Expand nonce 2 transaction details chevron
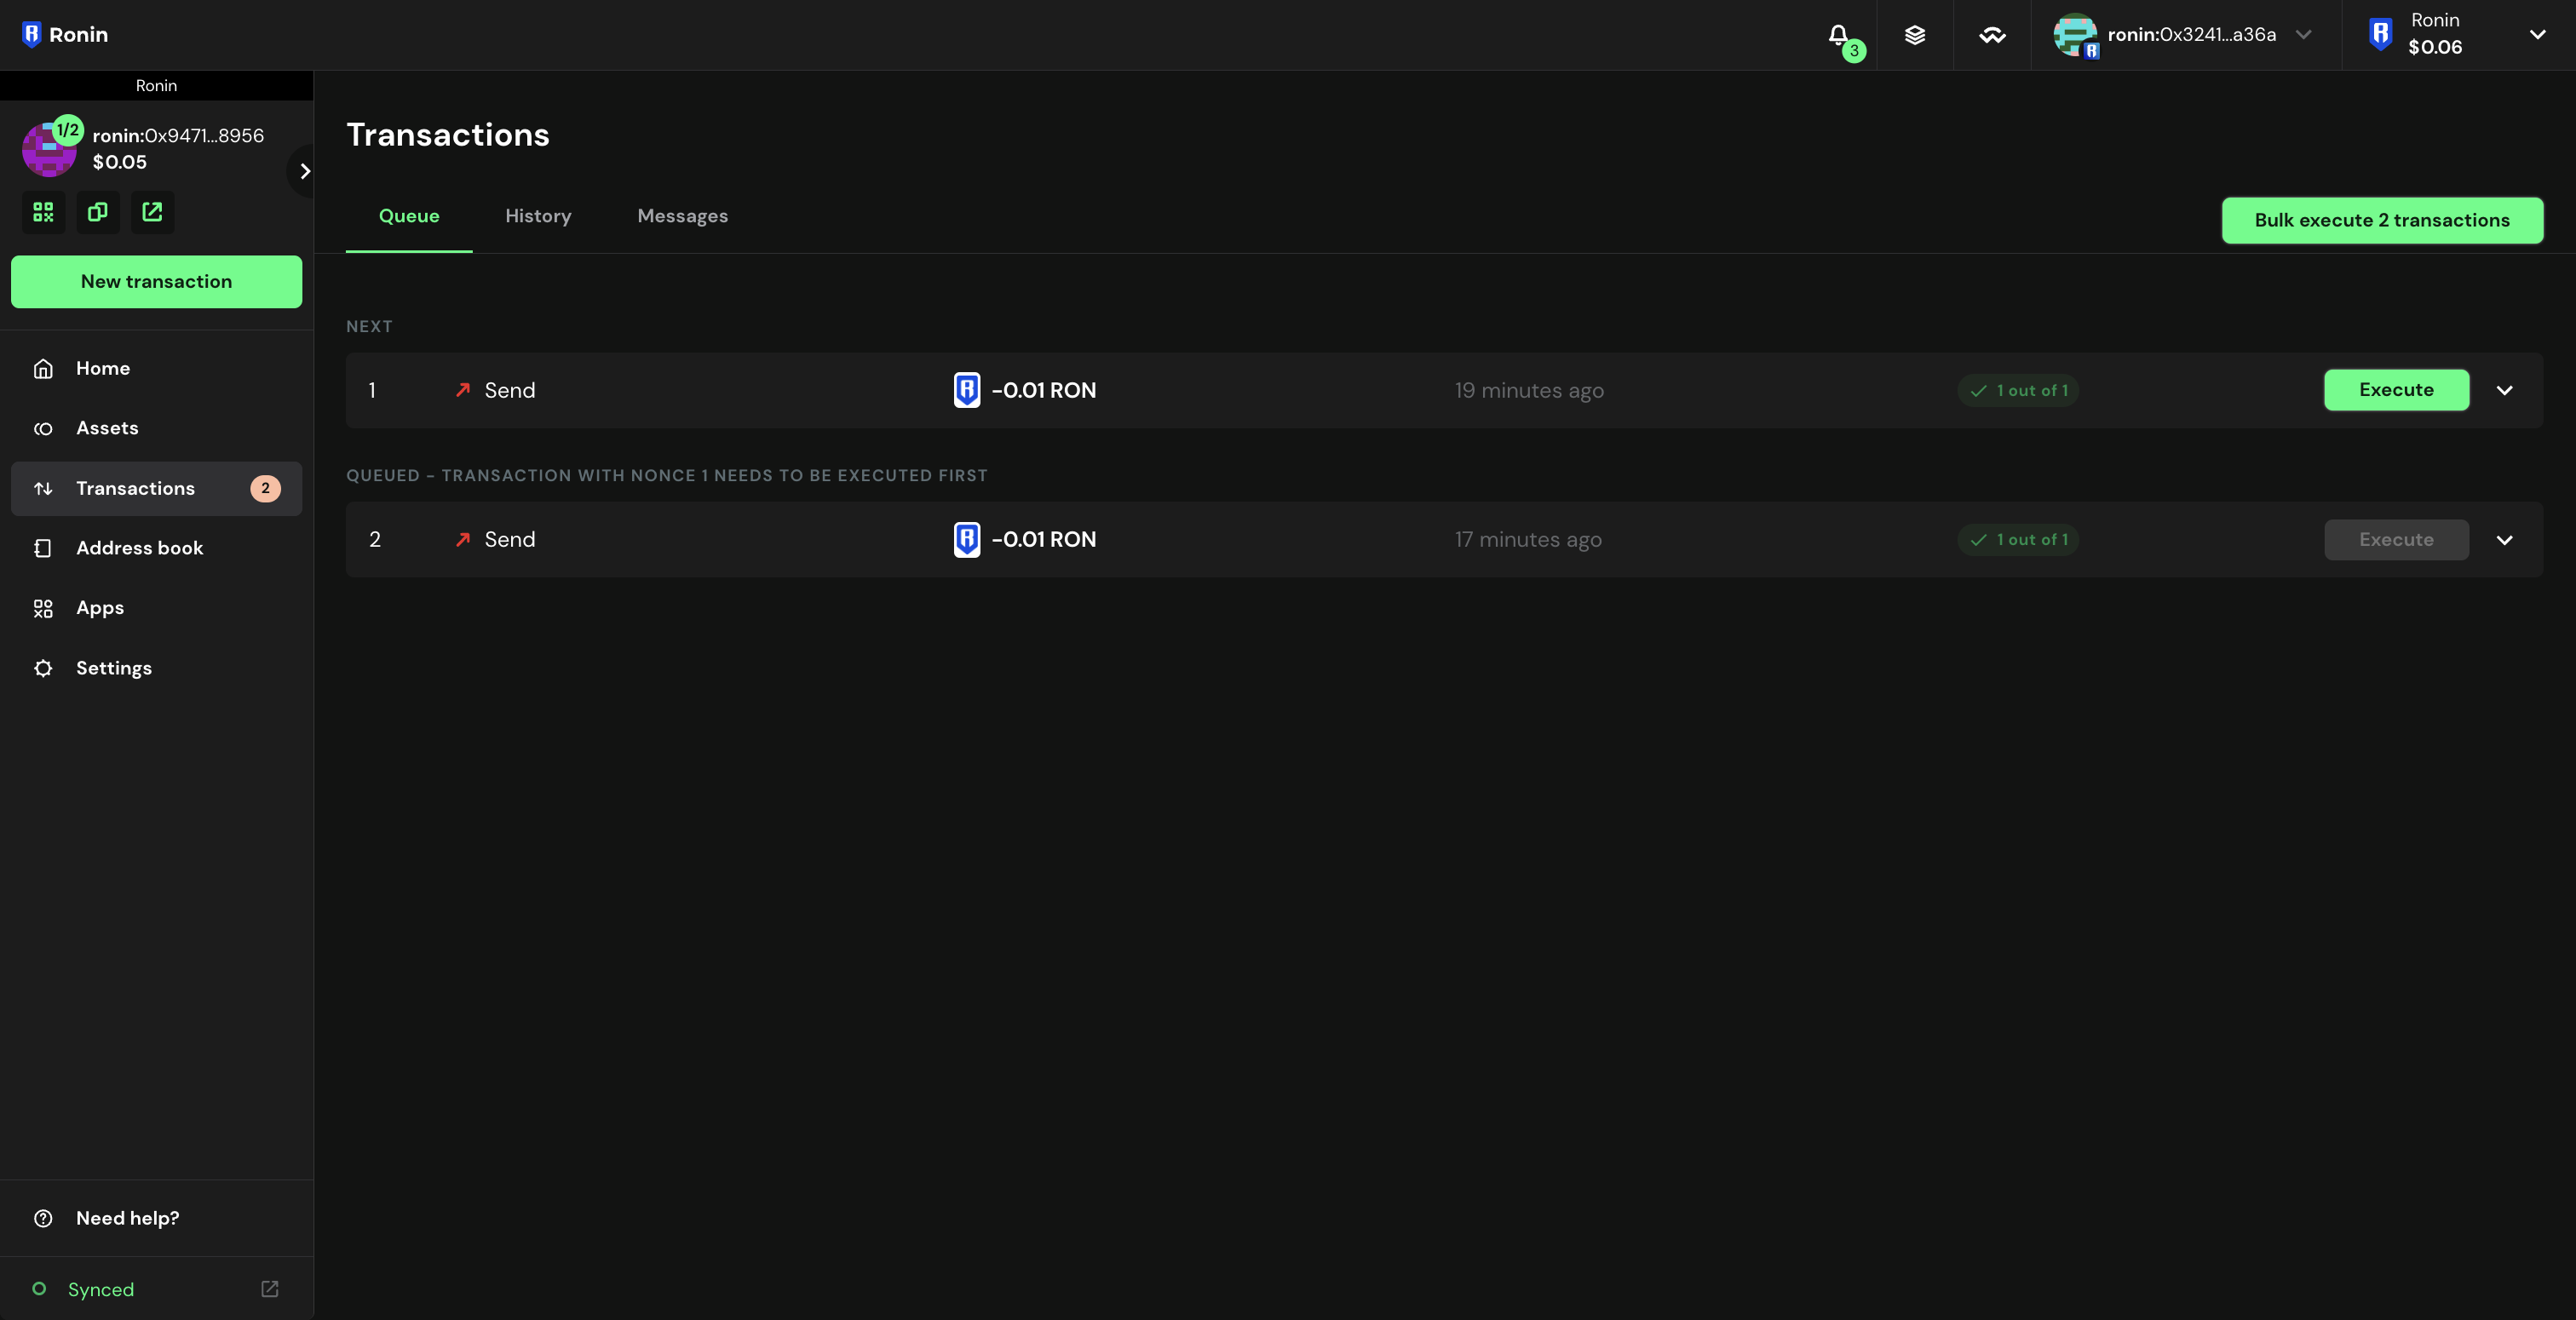The image size is (2576, 1320). [2504, 540]
